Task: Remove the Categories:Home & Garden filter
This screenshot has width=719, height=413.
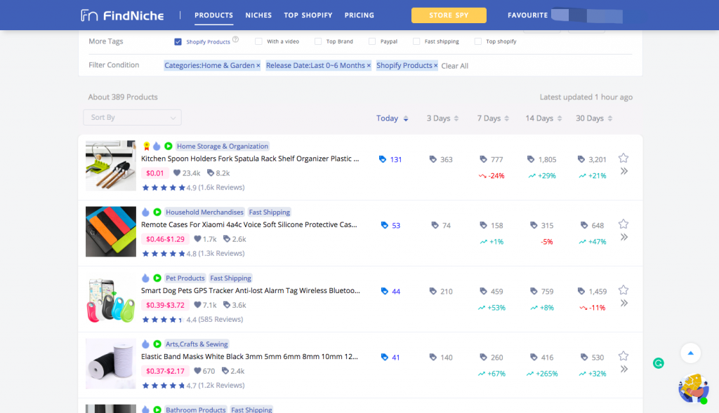Action: [258, 65]
